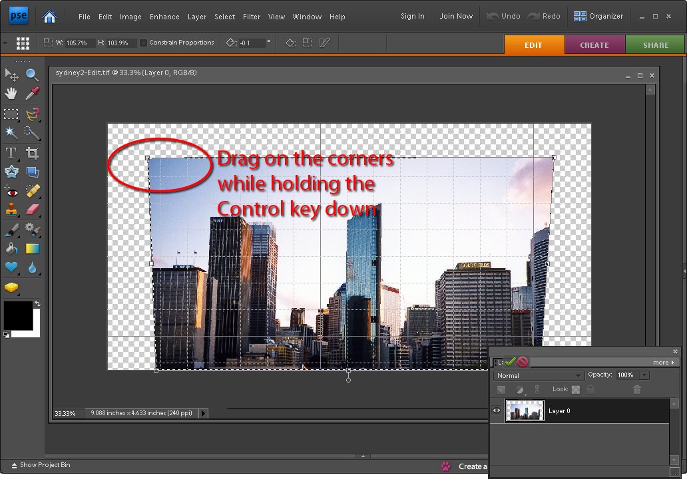The height and width of the screenshot is (479, 687).
Task: Pick the Horizontal Type tool
Action: 11,153
